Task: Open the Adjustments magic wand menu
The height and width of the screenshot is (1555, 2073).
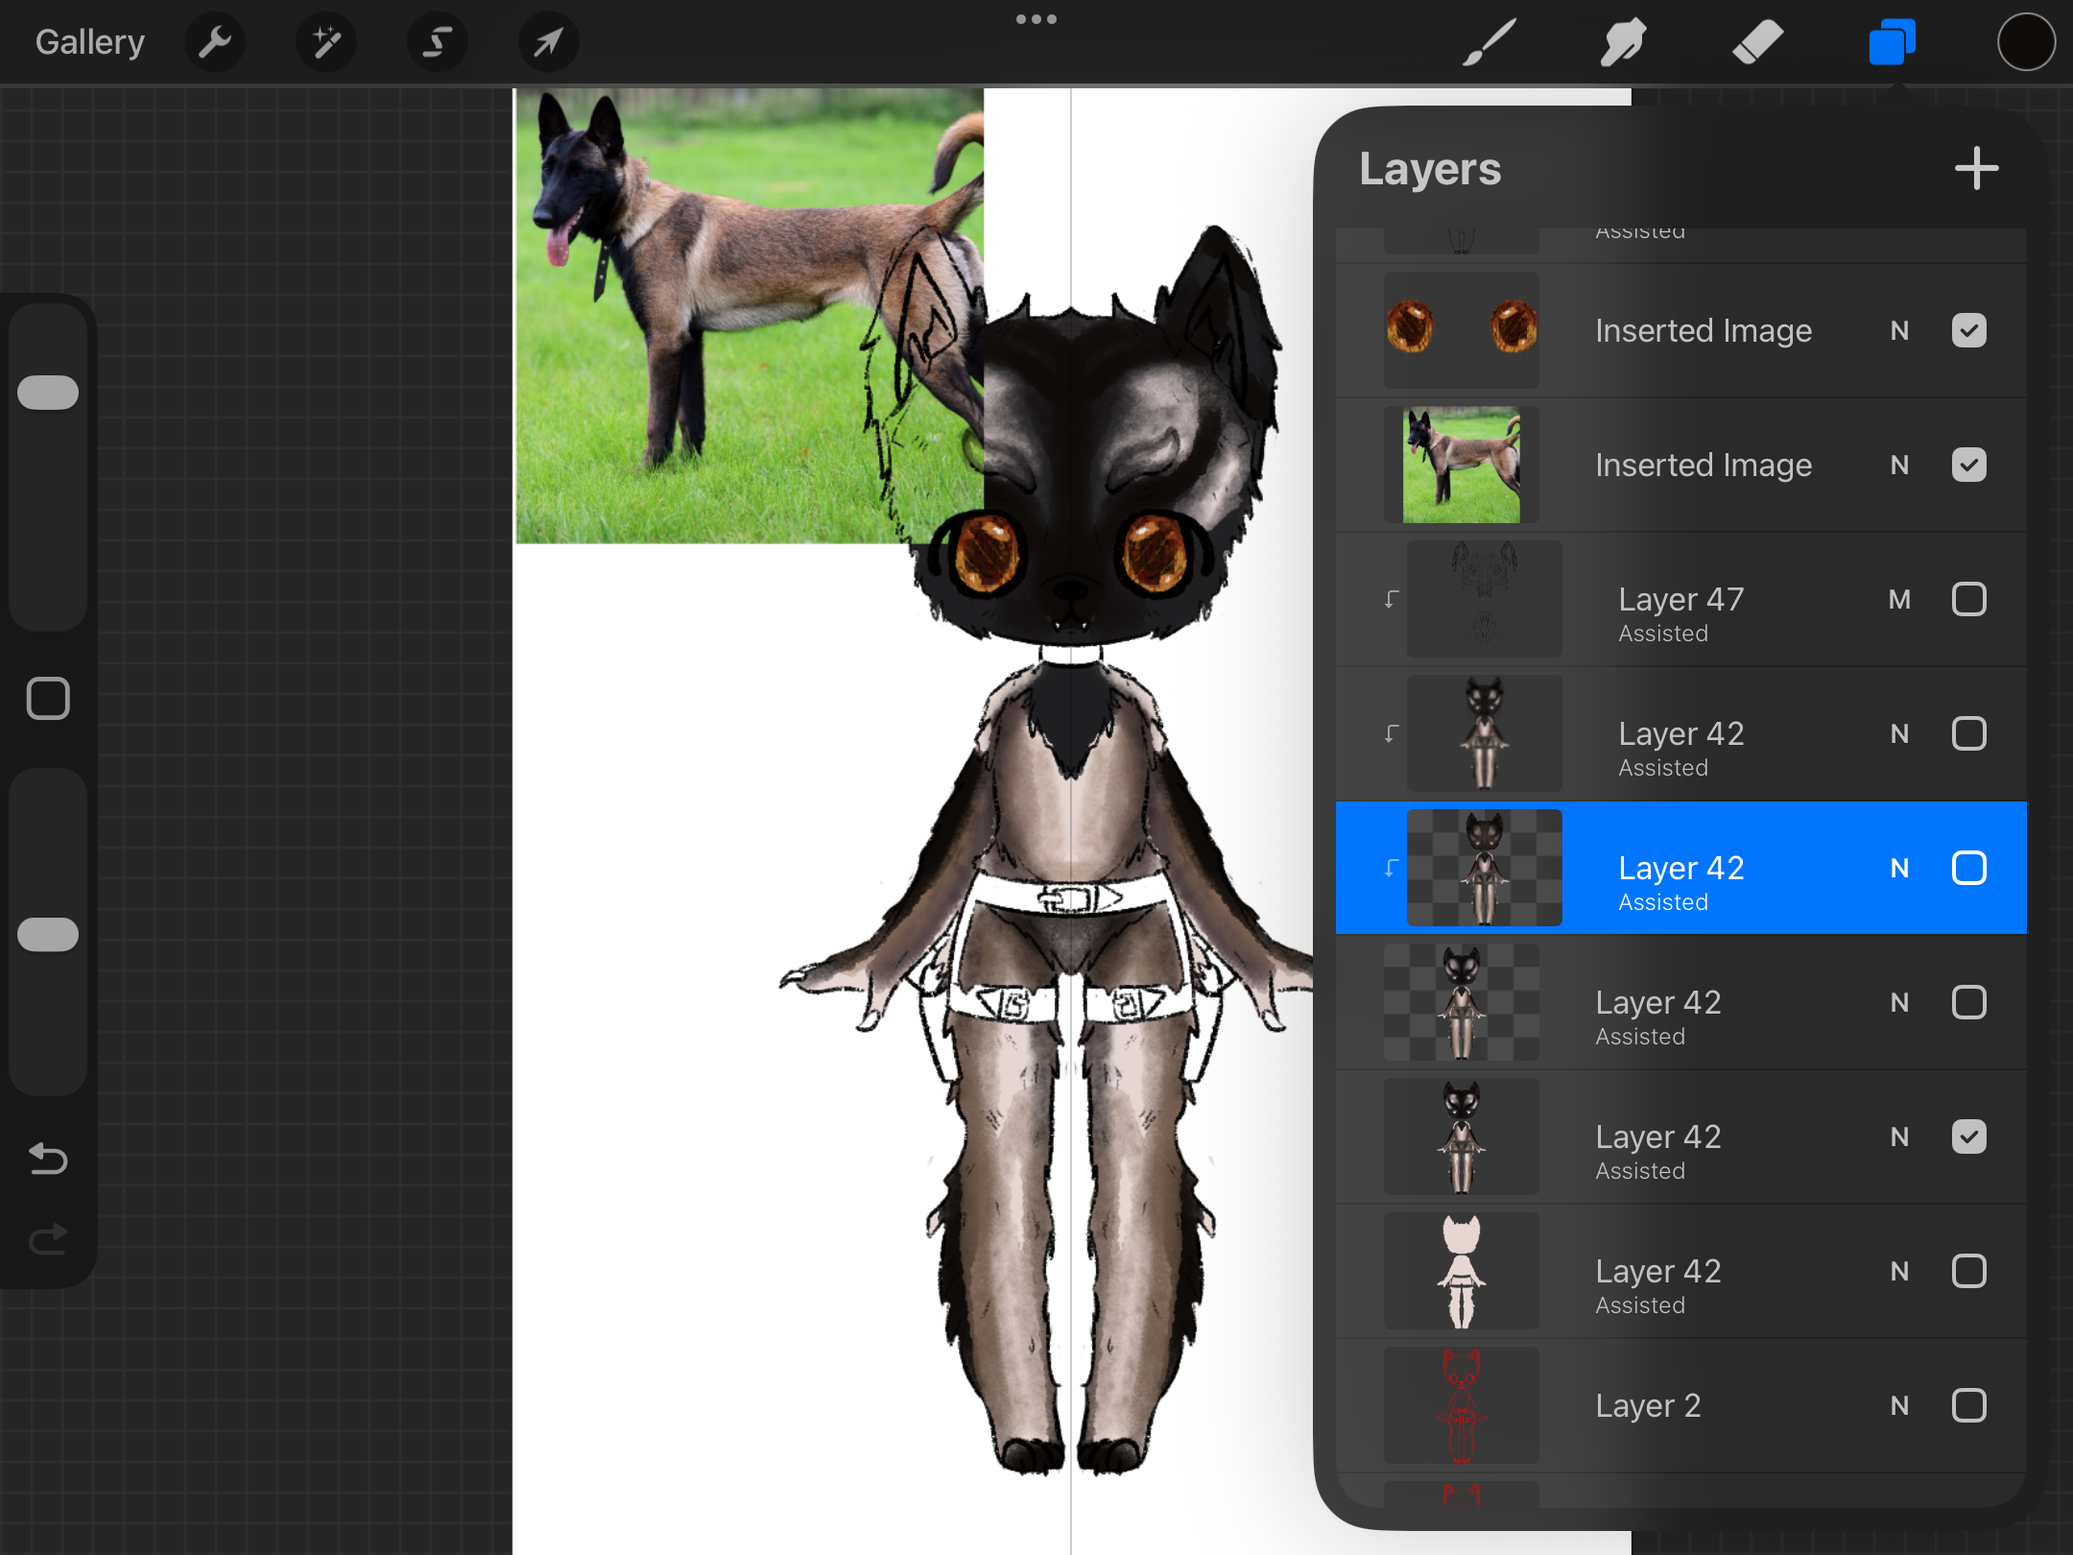Action: pos(326,42)
